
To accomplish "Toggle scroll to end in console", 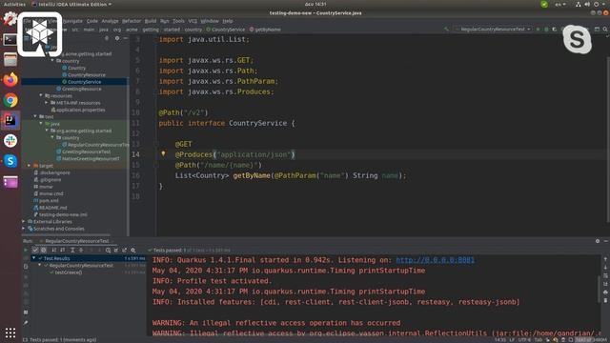I will pos(605,284).
